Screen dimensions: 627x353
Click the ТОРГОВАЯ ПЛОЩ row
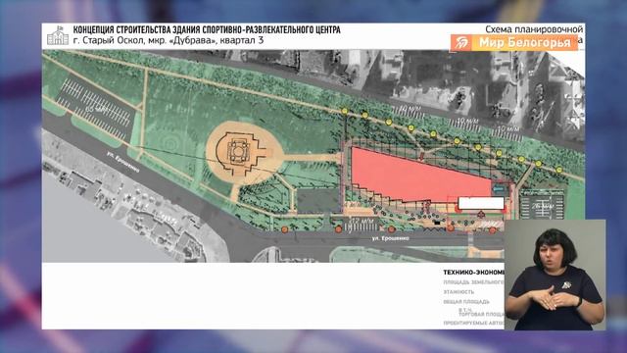(481, 314)
